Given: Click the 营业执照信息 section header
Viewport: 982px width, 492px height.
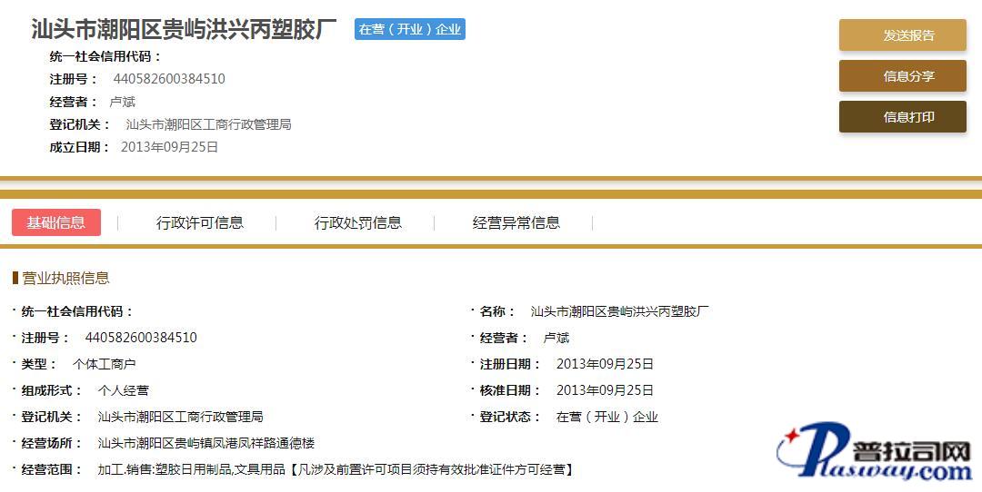Looking at the screenshot, I should (65, 278).
